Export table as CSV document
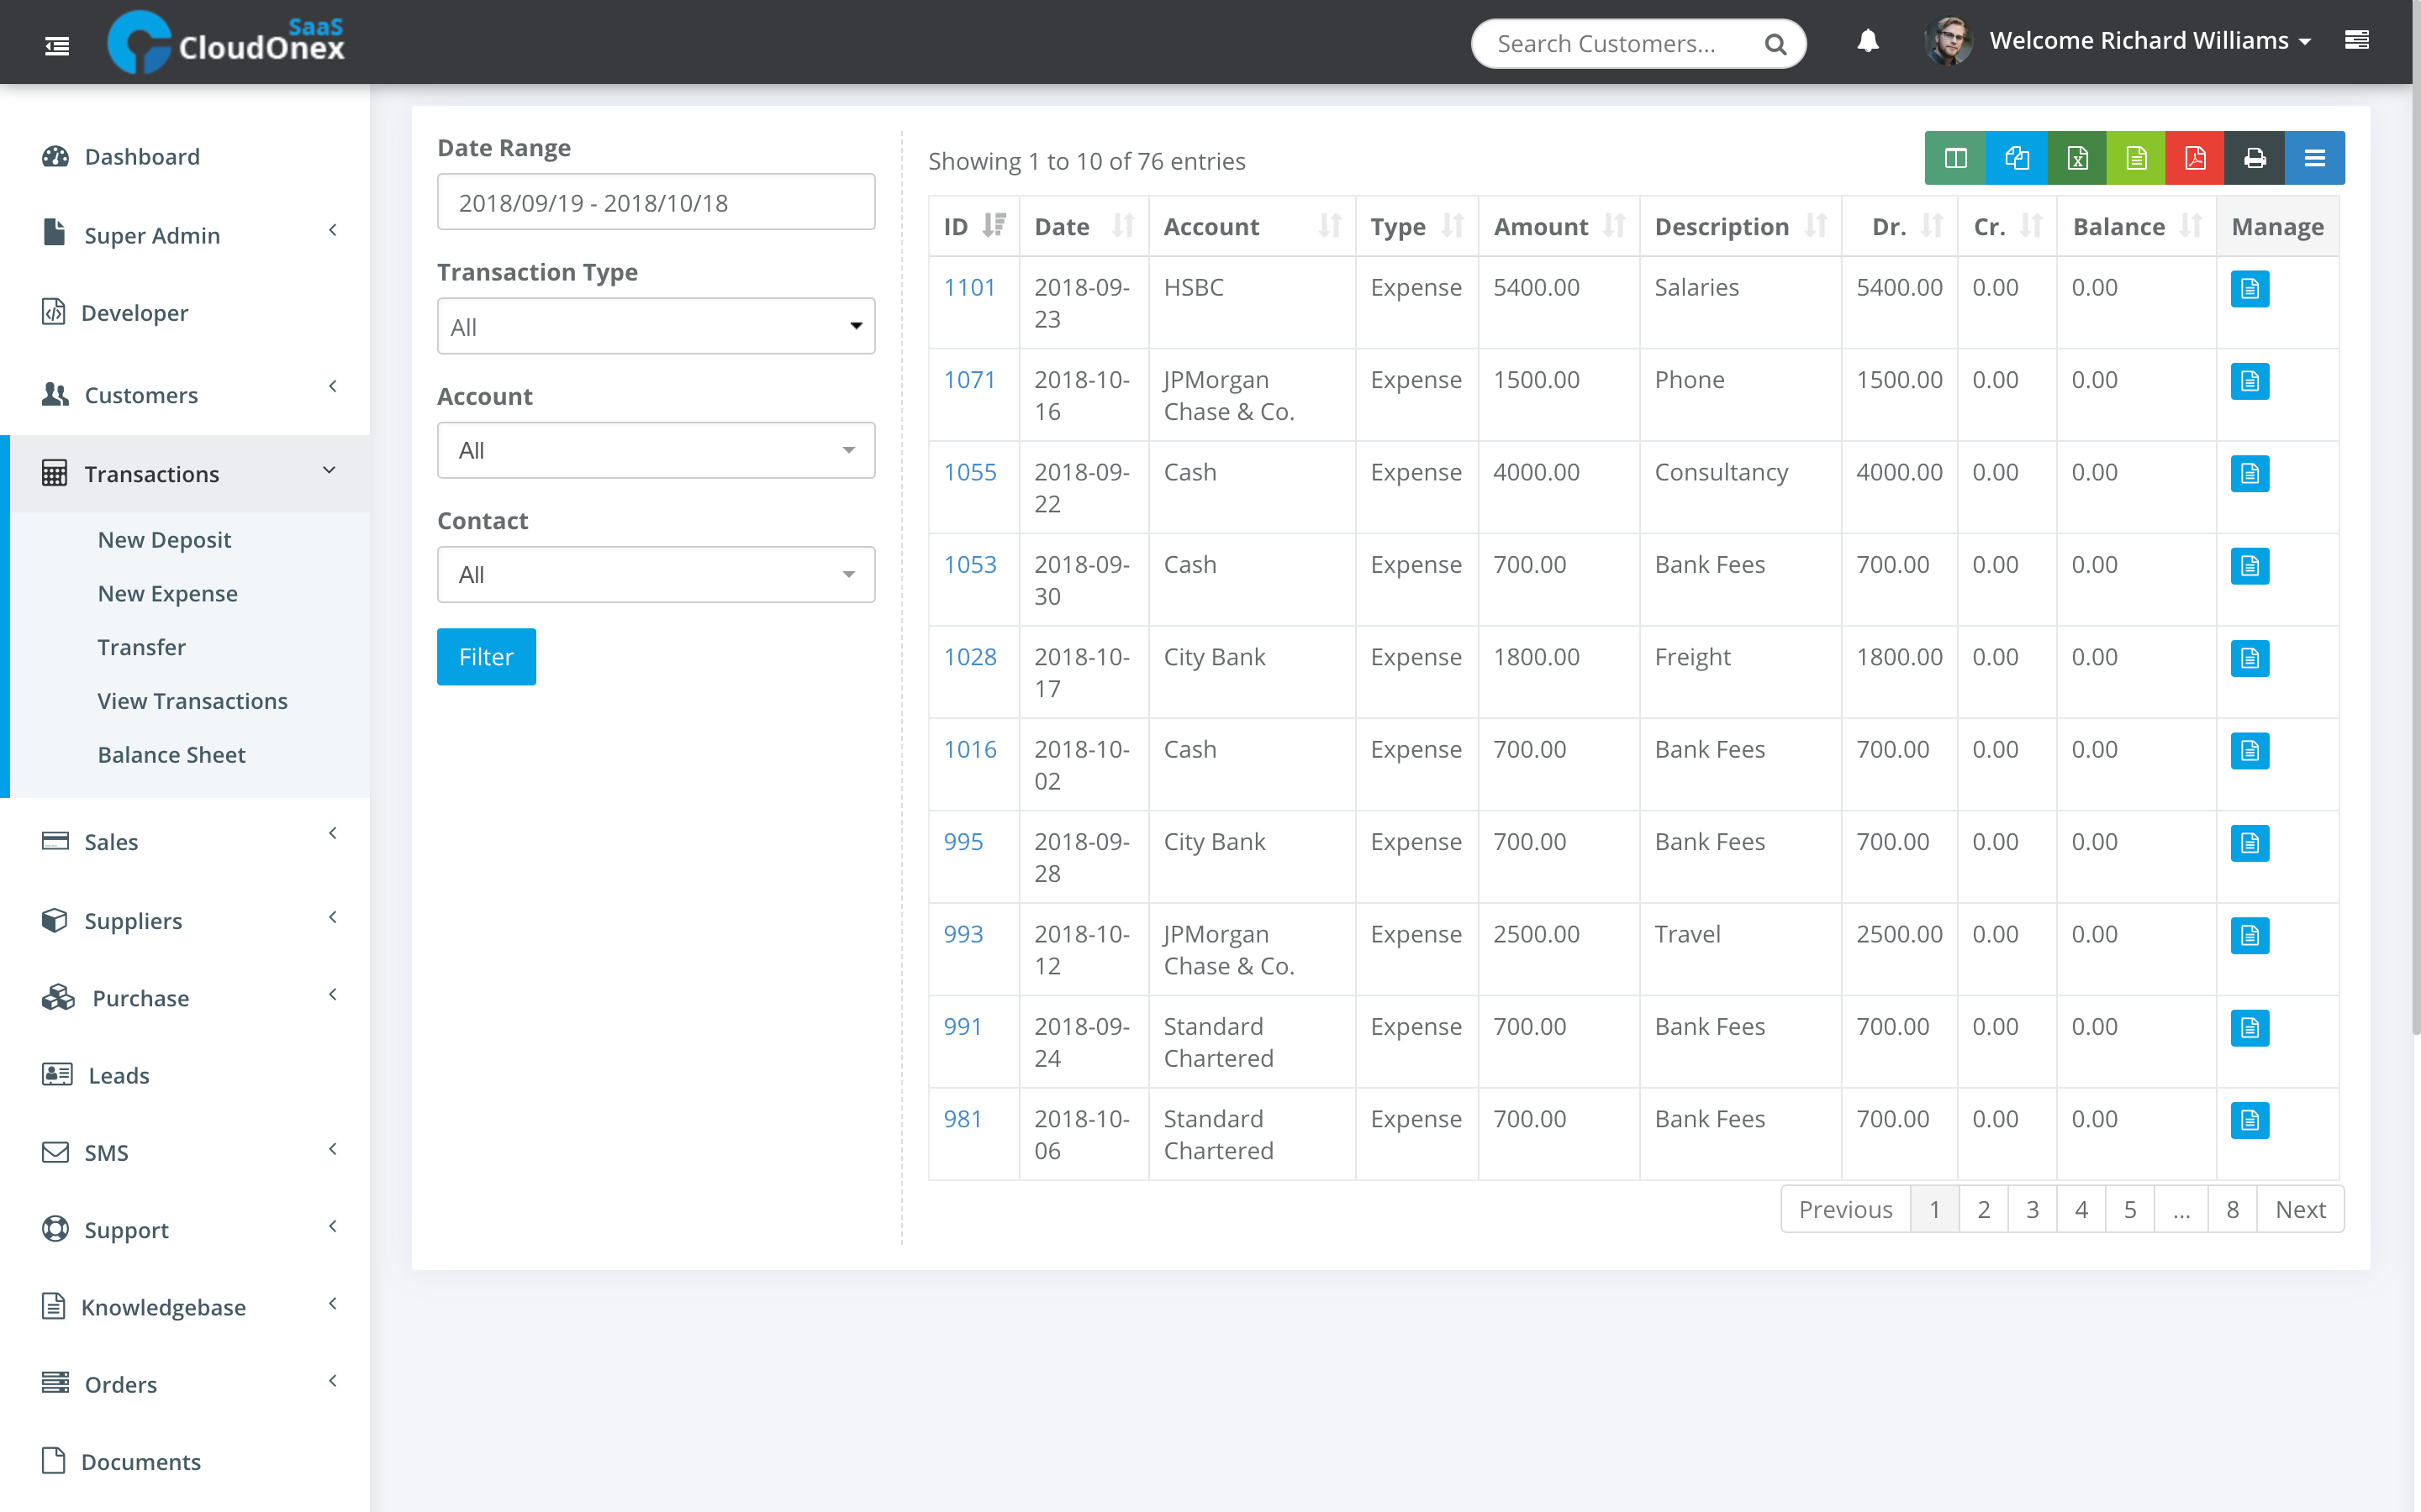 2136,158
